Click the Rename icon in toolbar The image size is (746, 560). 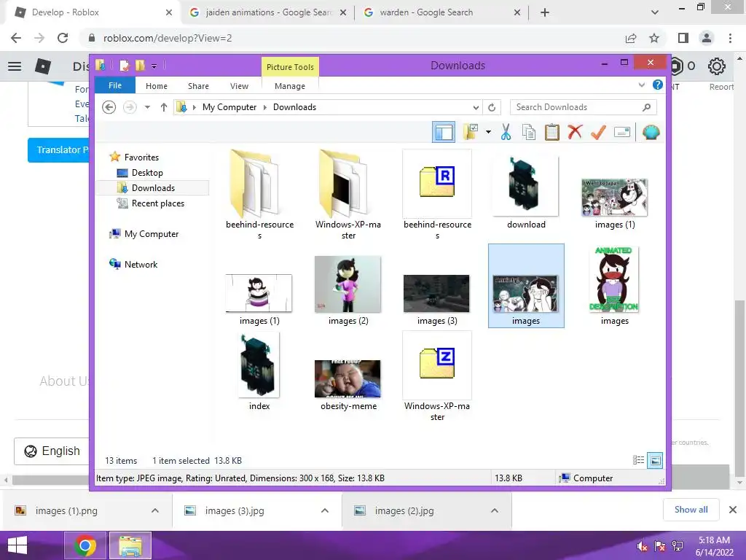[622, 132]
